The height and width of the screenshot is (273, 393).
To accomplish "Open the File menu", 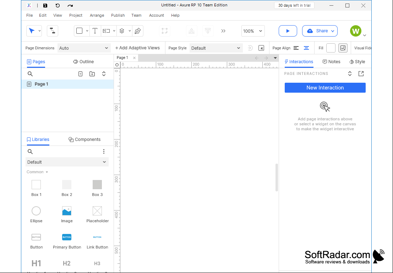I will (x=29, y=15).
